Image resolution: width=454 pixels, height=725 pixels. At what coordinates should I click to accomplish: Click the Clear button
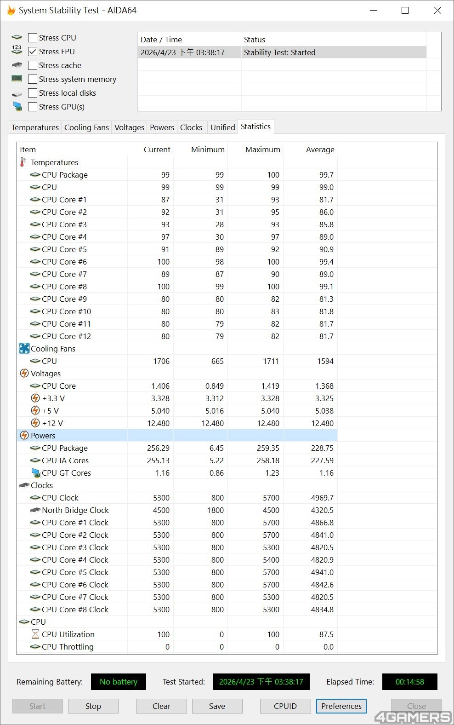pos(161,706)
